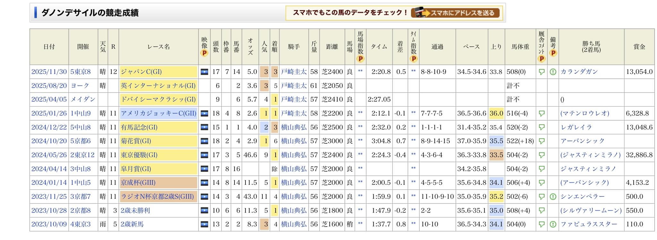The image size is (657, 240).
Task: Open the アメリカジョッキーC(GII) race link
Action: 158,113
